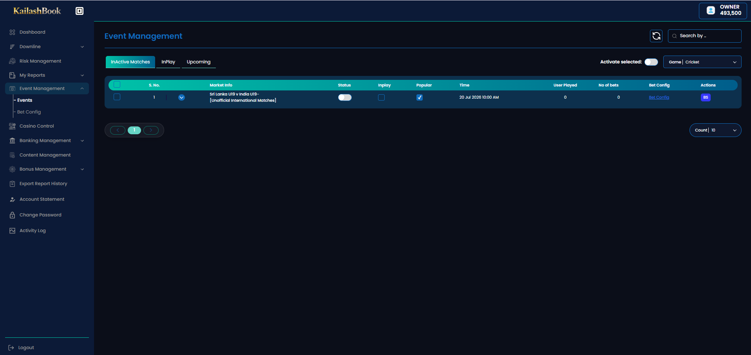Screen dimensions: 751x355
Task: Open the Bet Config link in table row
Action: [659, 97]
